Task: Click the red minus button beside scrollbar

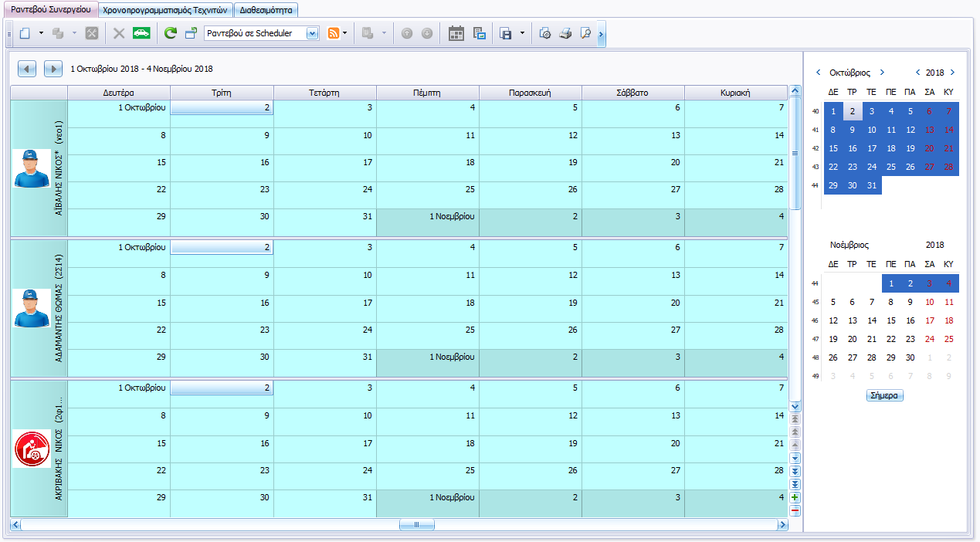Action: click(795, 510)
